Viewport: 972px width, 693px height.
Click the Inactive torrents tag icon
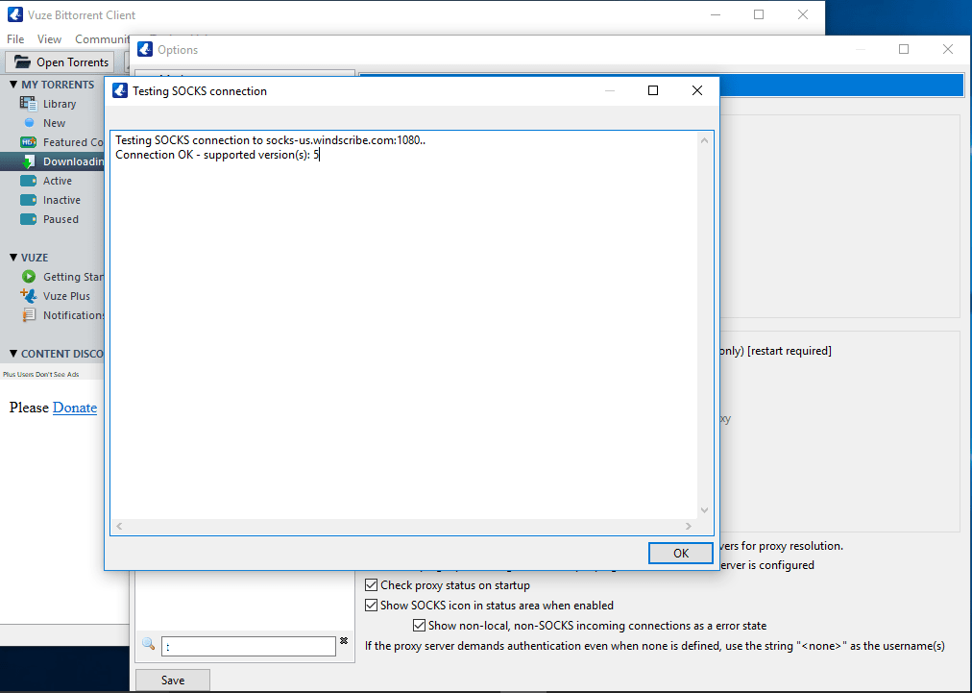click(x=28, y=200)
